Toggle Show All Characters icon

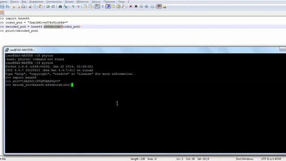click(103, 7)
